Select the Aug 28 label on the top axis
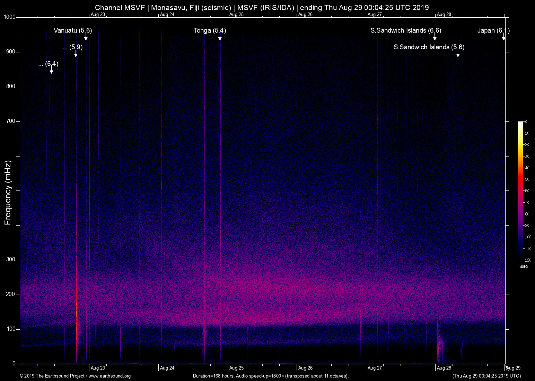535x381 pixels. coord(444,15)
